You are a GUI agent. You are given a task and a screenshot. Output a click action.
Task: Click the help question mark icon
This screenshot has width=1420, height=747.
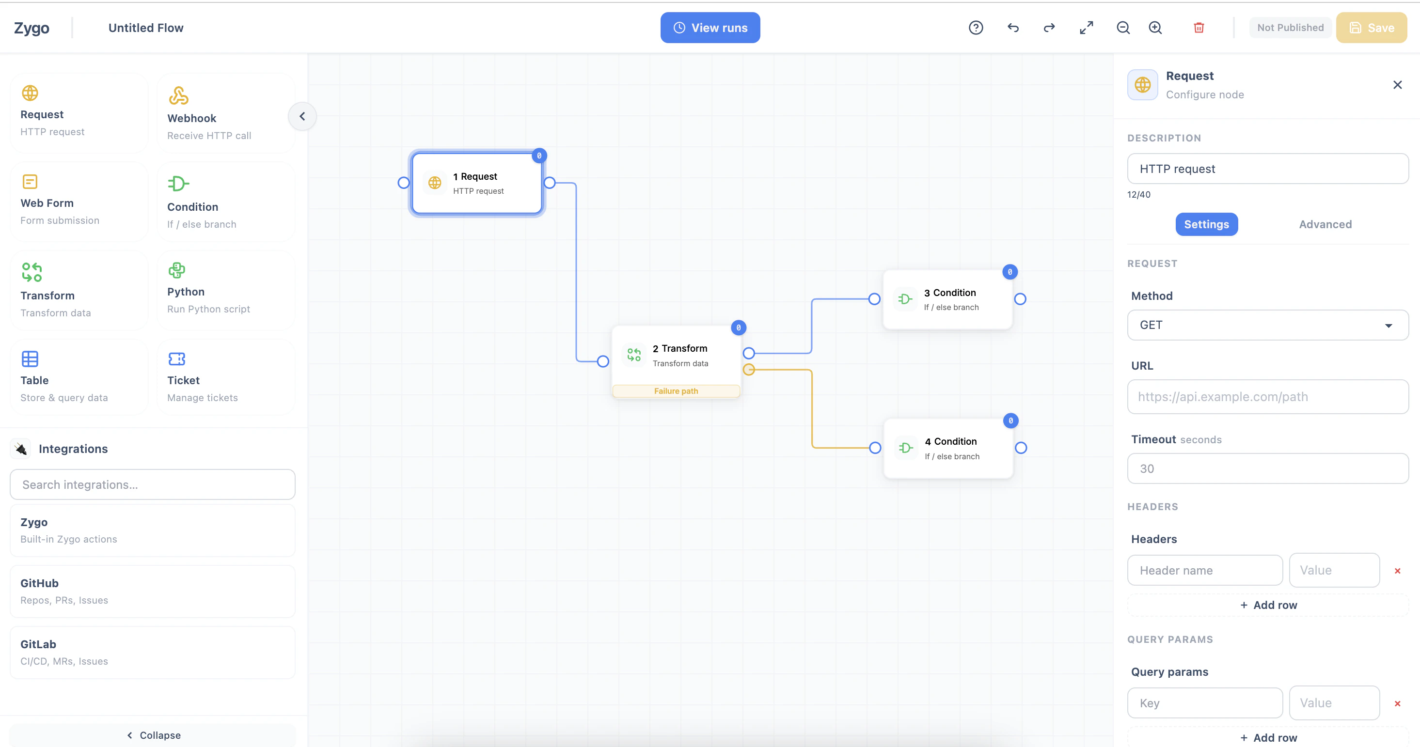[x=976, y=28]
